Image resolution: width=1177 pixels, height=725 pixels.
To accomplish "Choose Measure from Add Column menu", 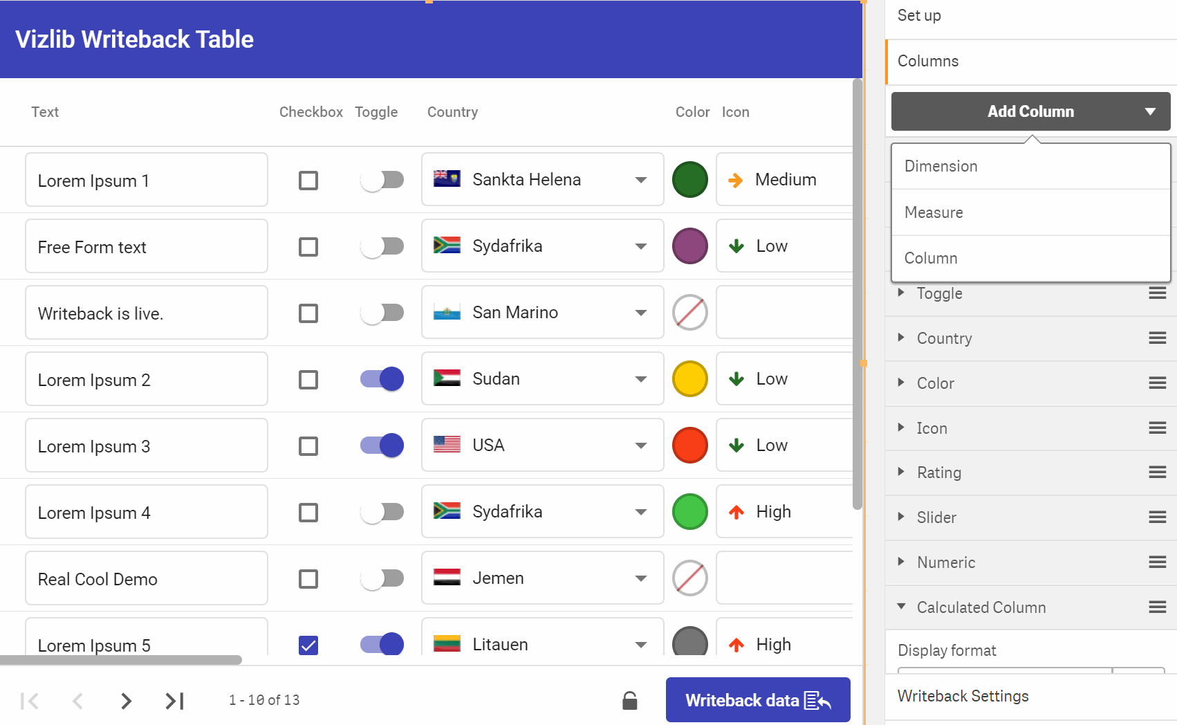I will 1030,212.
